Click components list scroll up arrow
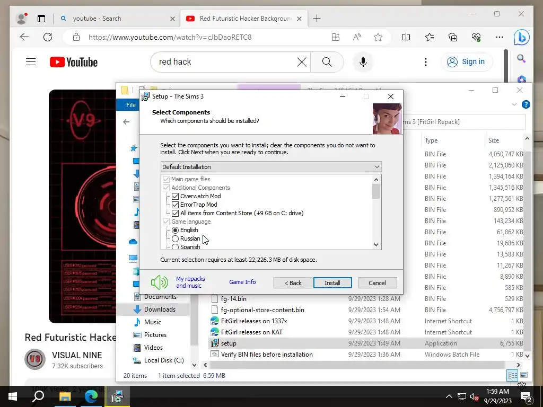 [376, 179]
